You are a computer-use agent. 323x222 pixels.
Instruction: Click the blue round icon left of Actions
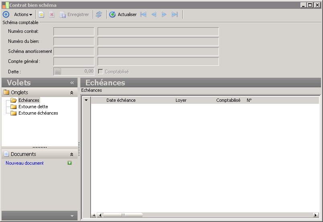tap(6, 14)
